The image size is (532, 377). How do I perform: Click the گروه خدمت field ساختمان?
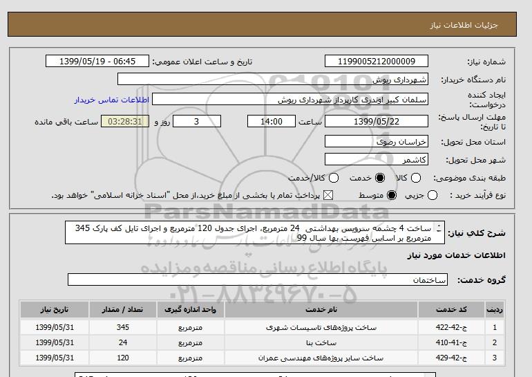coord(258,280)
